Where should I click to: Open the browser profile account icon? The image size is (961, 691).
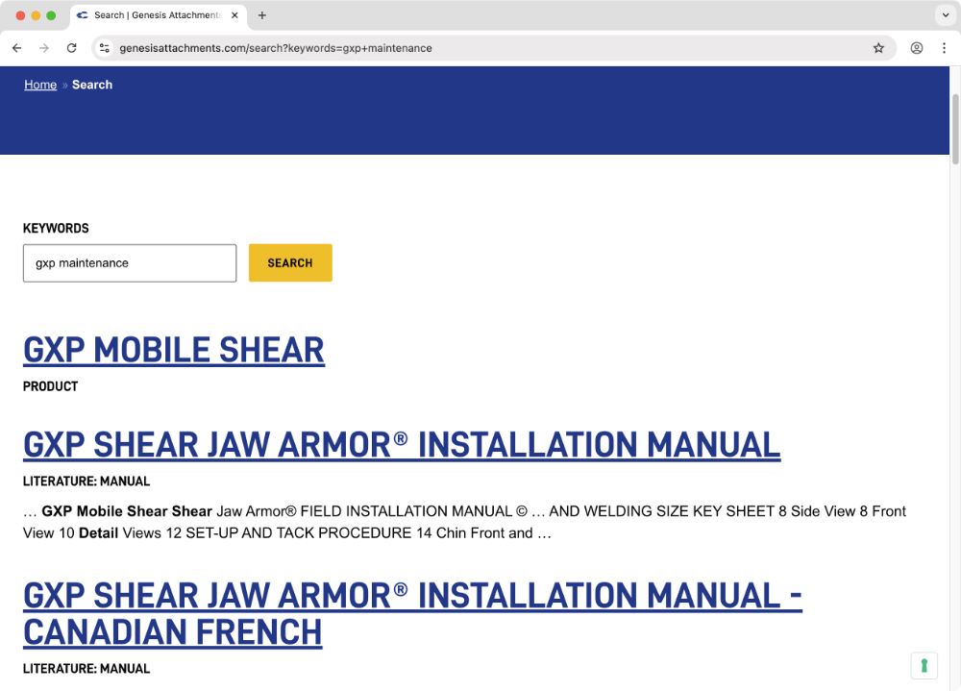[x=916, y=47]
